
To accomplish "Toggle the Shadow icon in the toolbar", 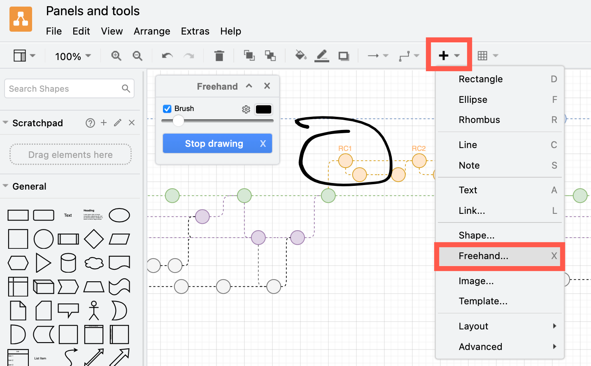I will point(343,56).
